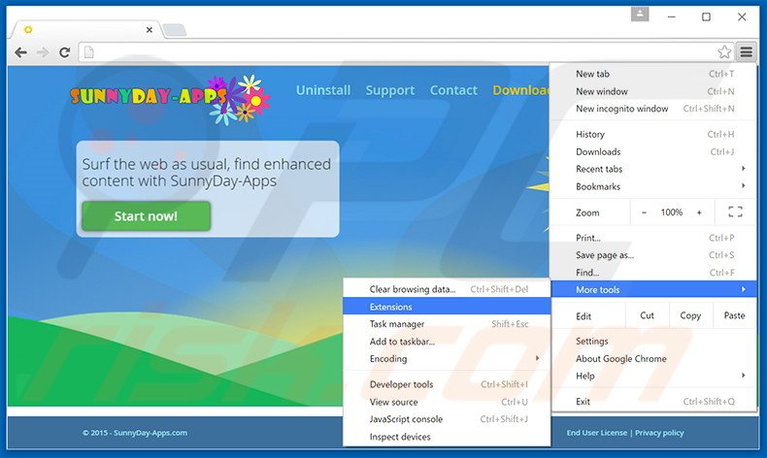Viewport: 767px width, 458px height.
Task: Expand the Encoding submenu
Action: 447,359
